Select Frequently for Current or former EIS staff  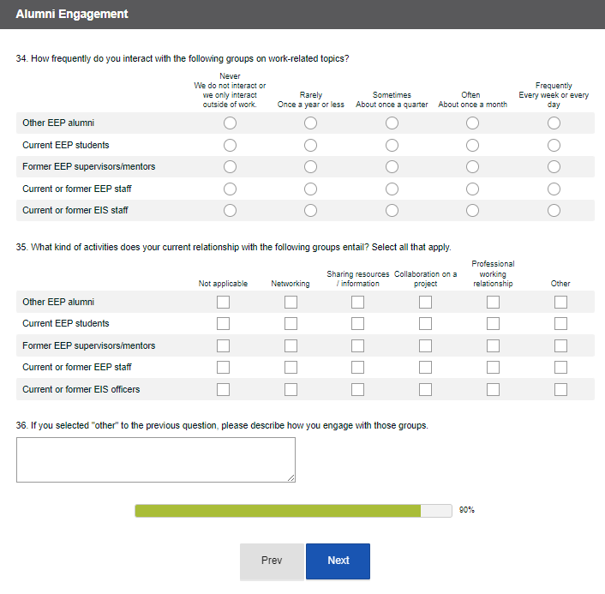[x=554, y=210]
